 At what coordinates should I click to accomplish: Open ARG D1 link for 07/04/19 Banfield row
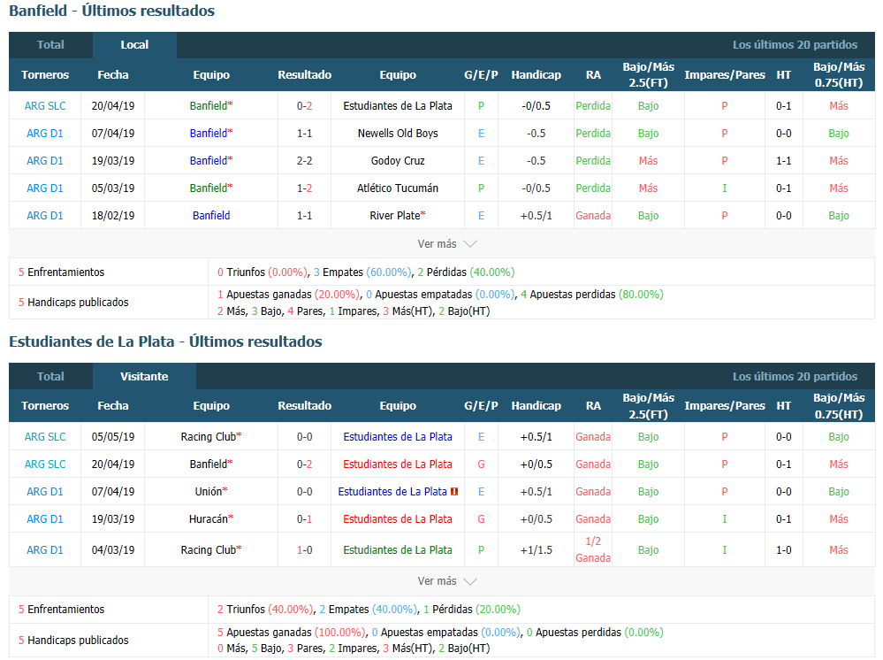(45, 134)
